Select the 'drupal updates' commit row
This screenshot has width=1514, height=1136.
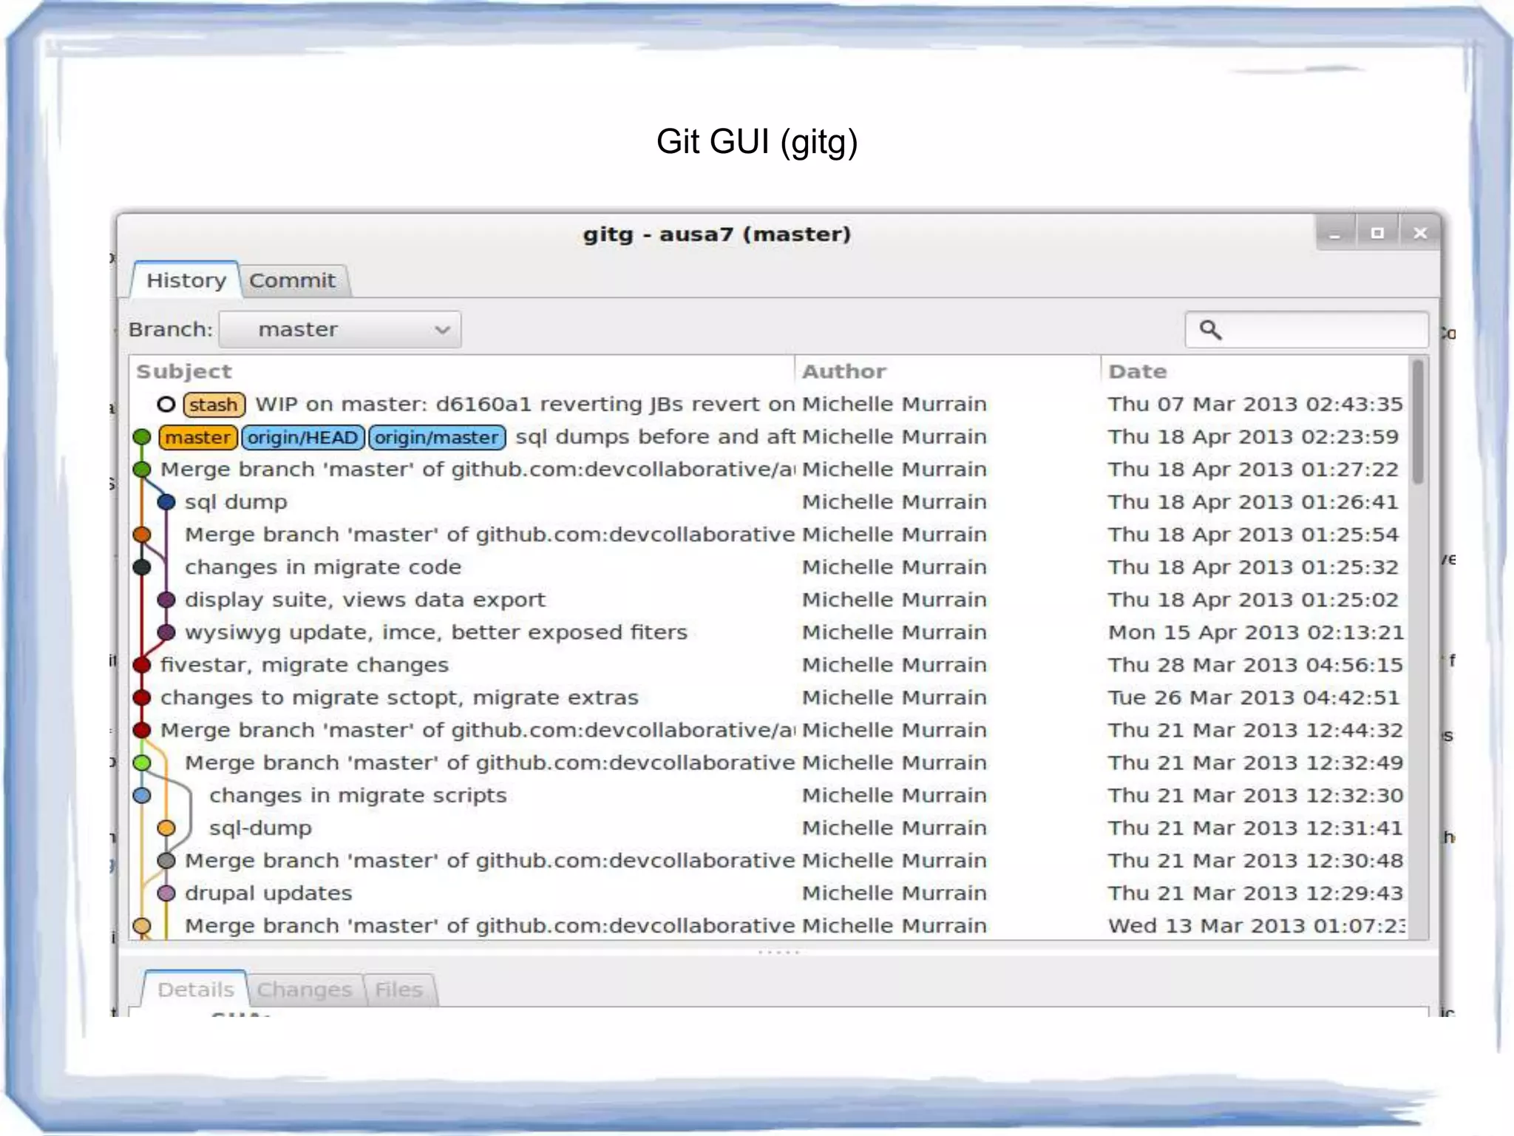[x=769, y=893]
